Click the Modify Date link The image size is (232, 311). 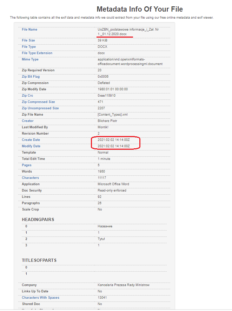click(x=31, y=146)
